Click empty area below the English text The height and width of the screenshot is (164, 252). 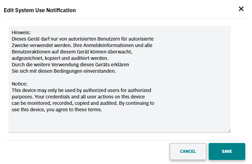[119, 121]
